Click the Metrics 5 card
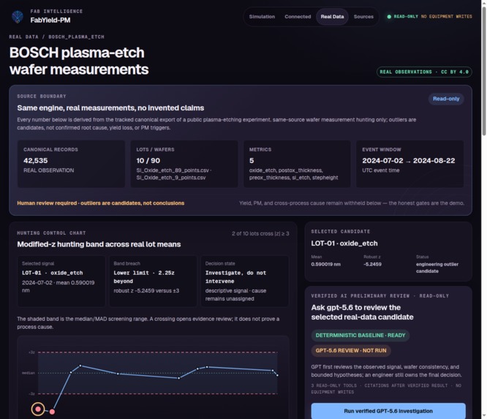The height and width of the screenshot is (419, 487). click(x=297, y=164)
